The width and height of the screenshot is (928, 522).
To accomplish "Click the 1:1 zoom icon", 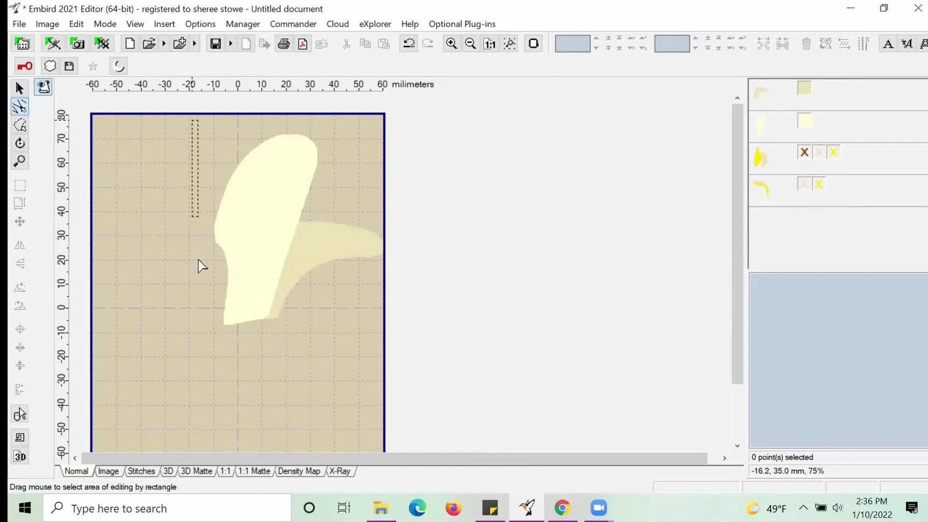I will coord(490,43).
